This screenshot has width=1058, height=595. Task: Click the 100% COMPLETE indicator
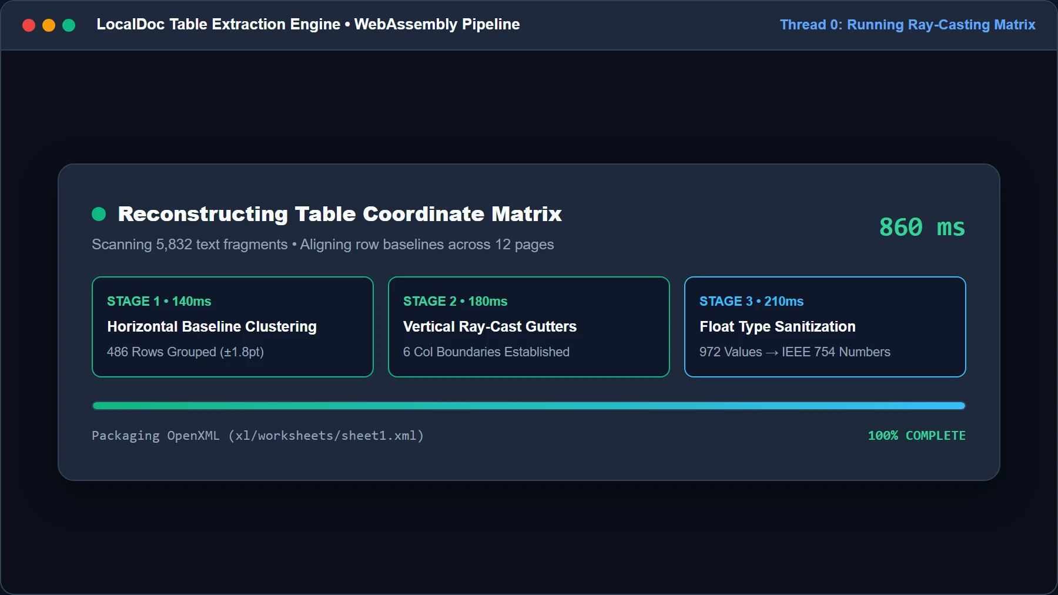pyautogui.click(x=916, y=436)
